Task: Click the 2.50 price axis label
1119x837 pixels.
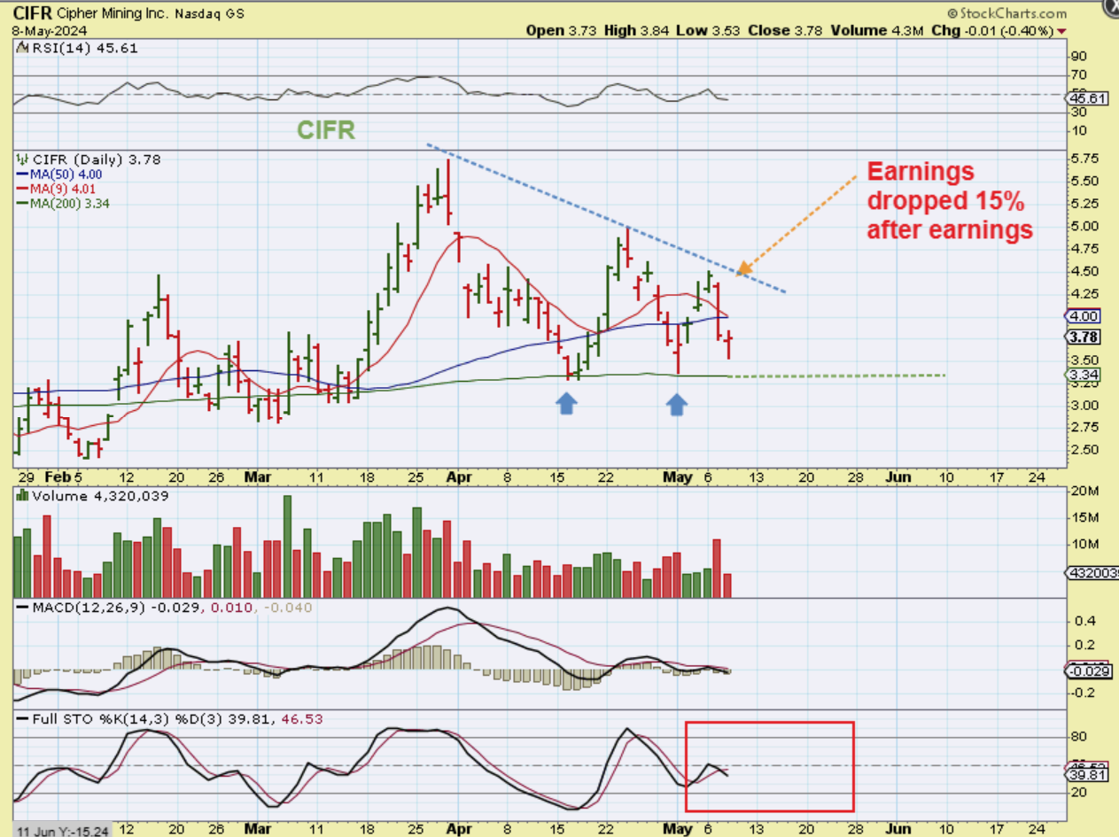Action: (1084, 449)
